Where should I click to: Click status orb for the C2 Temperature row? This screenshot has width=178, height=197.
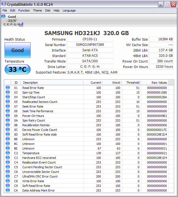[x=8, y=153]
